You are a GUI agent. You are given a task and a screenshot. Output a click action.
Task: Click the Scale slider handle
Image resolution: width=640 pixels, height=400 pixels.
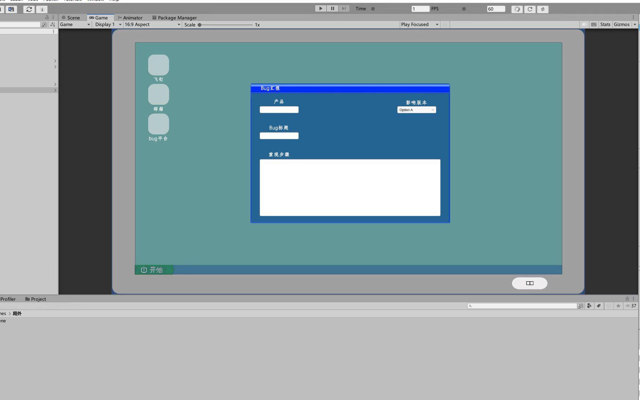click(x=200, y=25)
